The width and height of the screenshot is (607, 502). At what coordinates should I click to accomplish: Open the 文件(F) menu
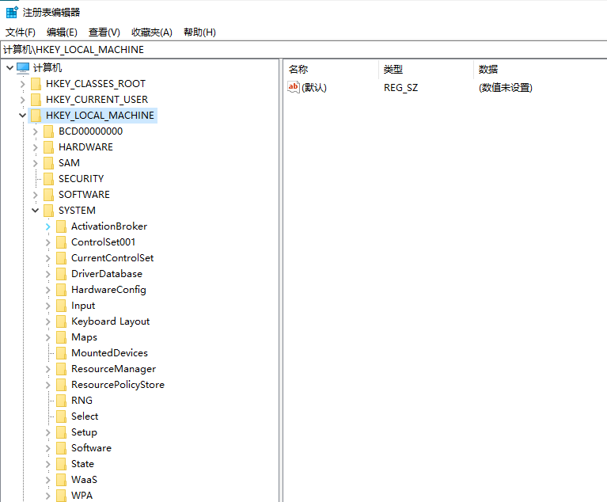coord(21,32)
